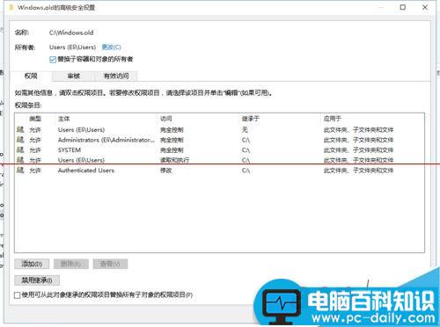Sort by the 类型 column header
The image size is (440, 327).
(x=35, y=119)
